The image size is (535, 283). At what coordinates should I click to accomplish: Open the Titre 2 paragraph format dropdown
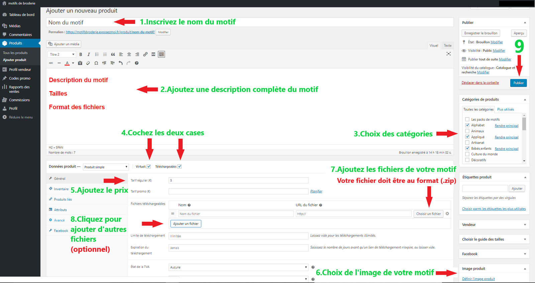(62, 54)
